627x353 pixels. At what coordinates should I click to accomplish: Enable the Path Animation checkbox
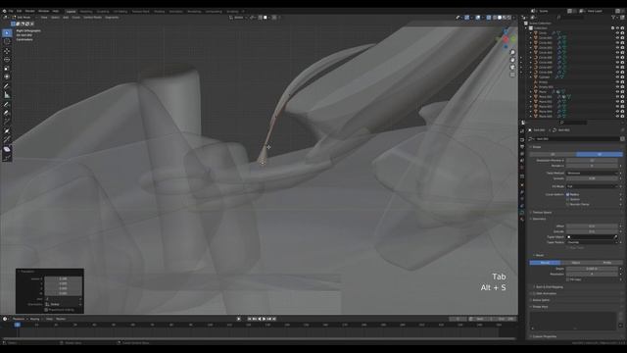tap(534, 293)
